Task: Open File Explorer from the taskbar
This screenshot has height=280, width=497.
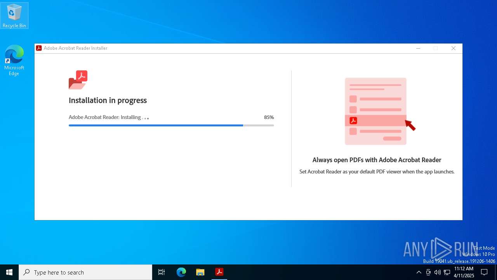Action: 200,272
